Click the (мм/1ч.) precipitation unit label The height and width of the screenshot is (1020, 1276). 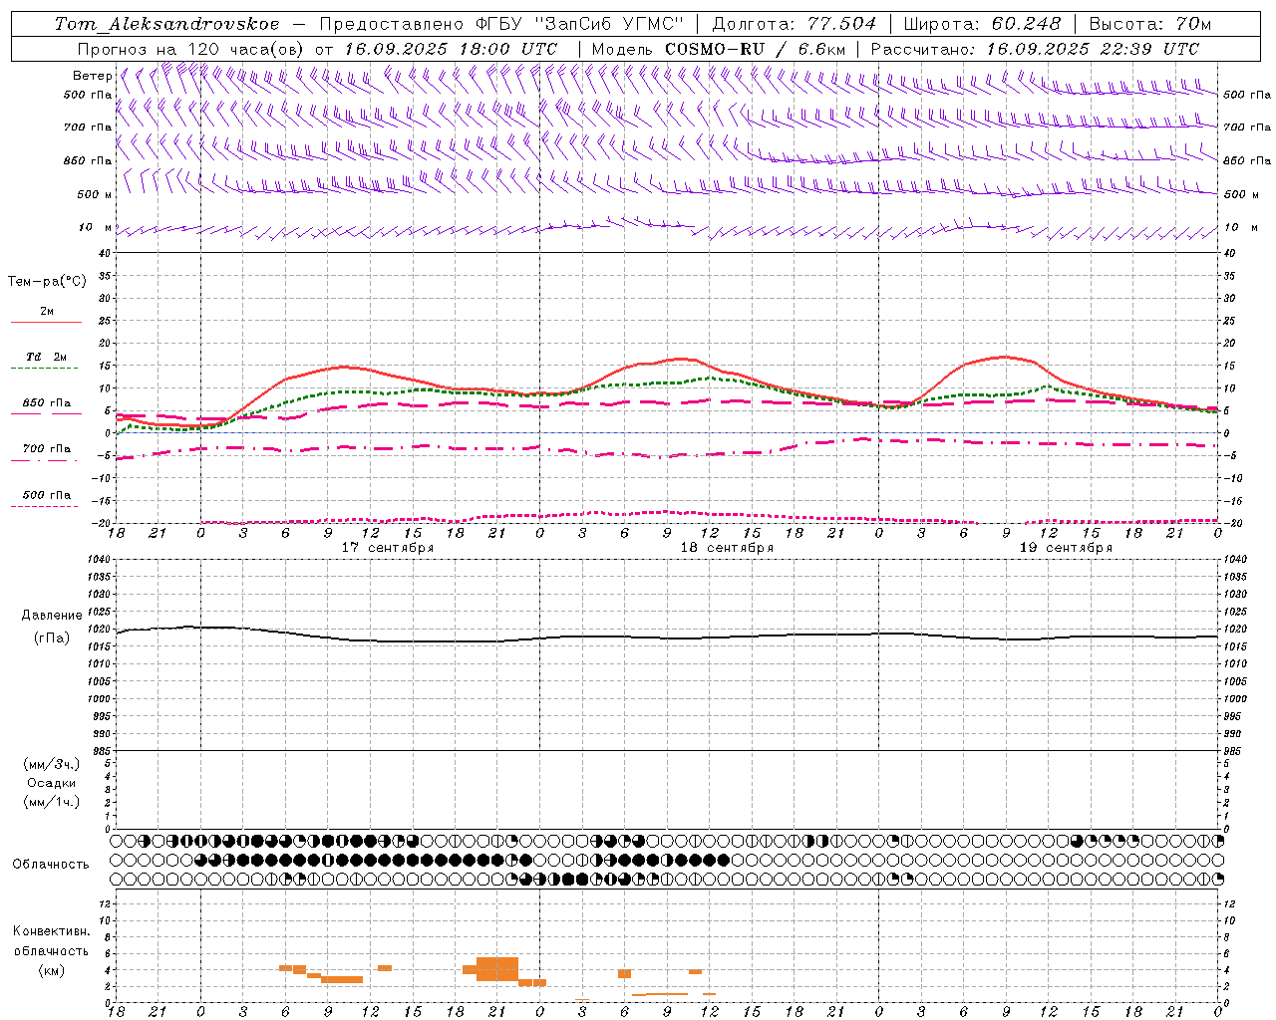pos(52,802)
